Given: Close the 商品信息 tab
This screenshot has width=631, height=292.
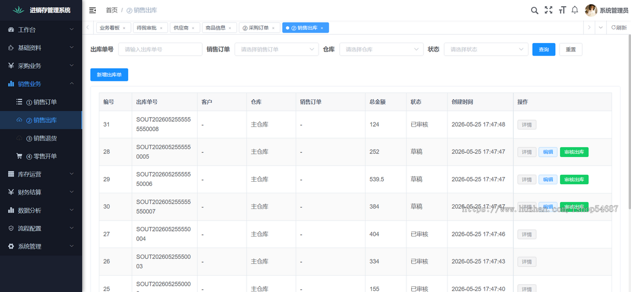Looking at the screenshot, I should [230, 28].
